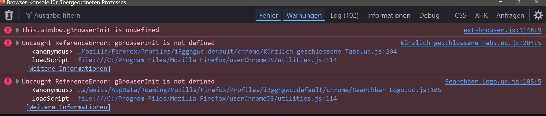Open Searchbar Logo.uc.js:105:5 source link

[x=493, y=81]
